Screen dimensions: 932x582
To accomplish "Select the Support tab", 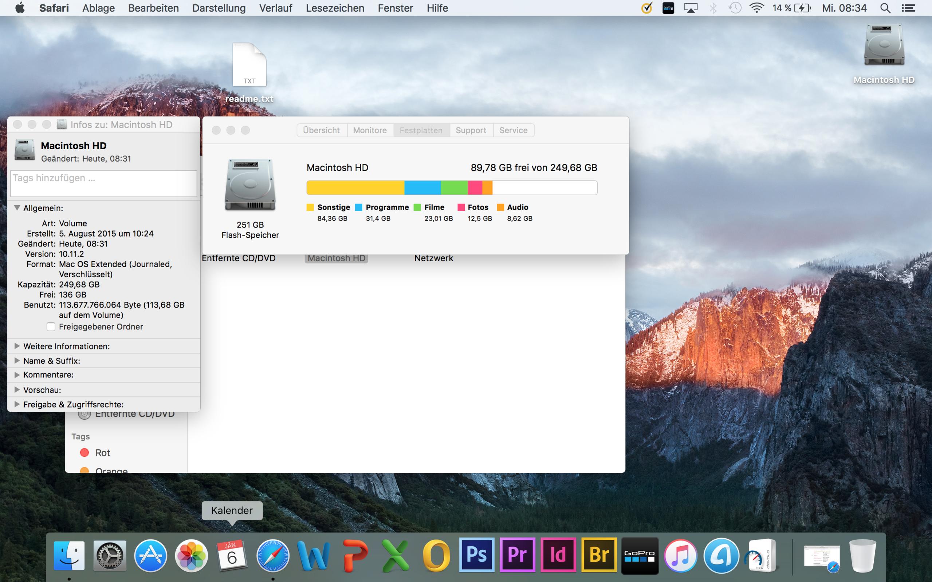I will (471, 130).
